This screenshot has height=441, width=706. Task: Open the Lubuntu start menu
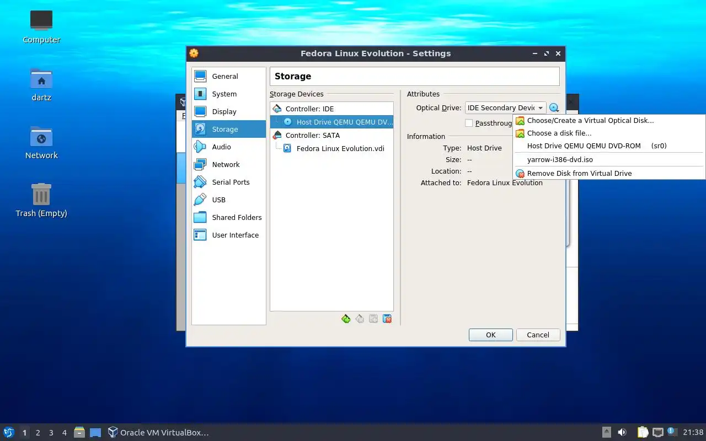click(x=9, y=432)
